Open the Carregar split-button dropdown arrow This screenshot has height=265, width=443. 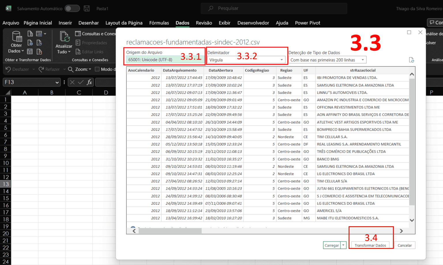tap(343, 245)
